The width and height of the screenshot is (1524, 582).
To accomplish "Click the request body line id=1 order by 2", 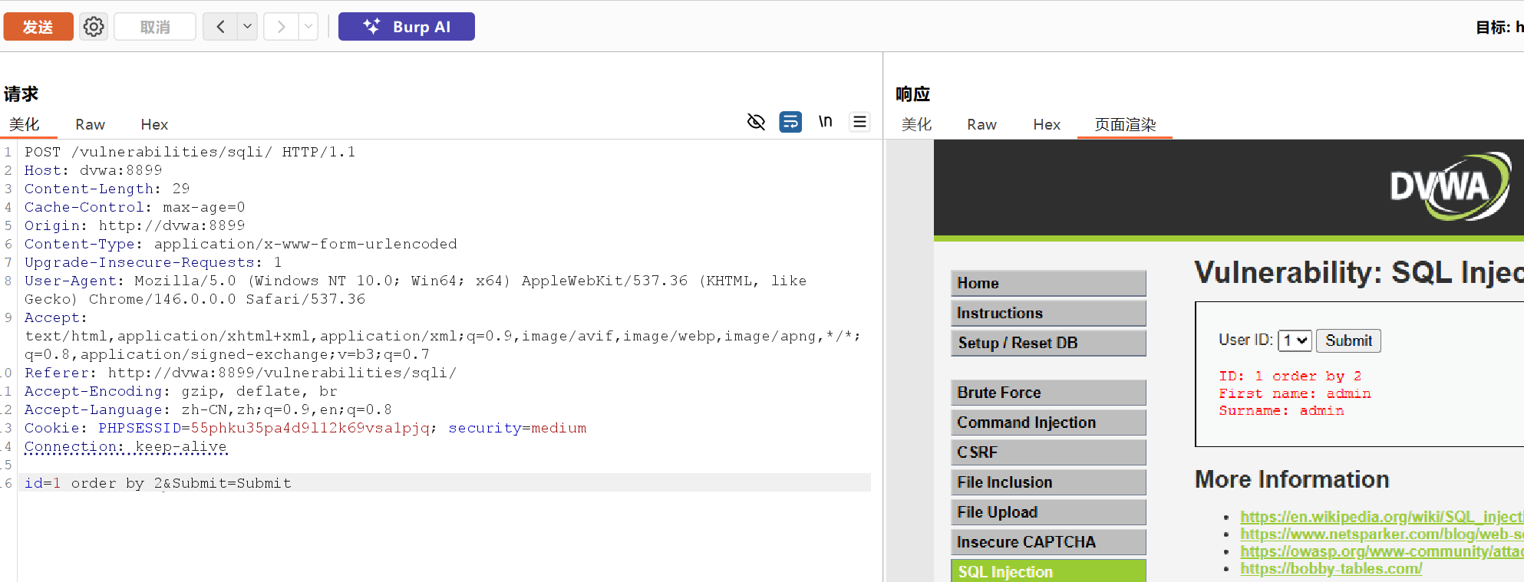I will pyautogui.click(x=158, y=483).
